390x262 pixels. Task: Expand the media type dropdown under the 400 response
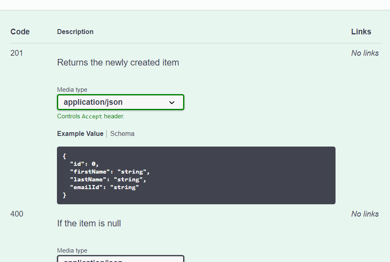[120, 259]
